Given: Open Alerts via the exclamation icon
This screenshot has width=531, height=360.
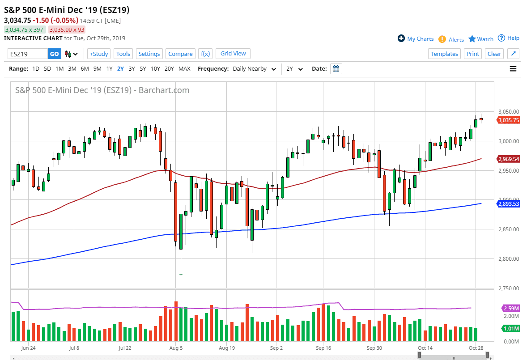Looking at the screenshot, I should click(x=441, y=39).
